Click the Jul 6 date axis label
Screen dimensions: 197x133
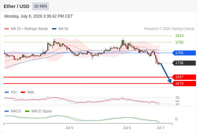coord(127,128)
